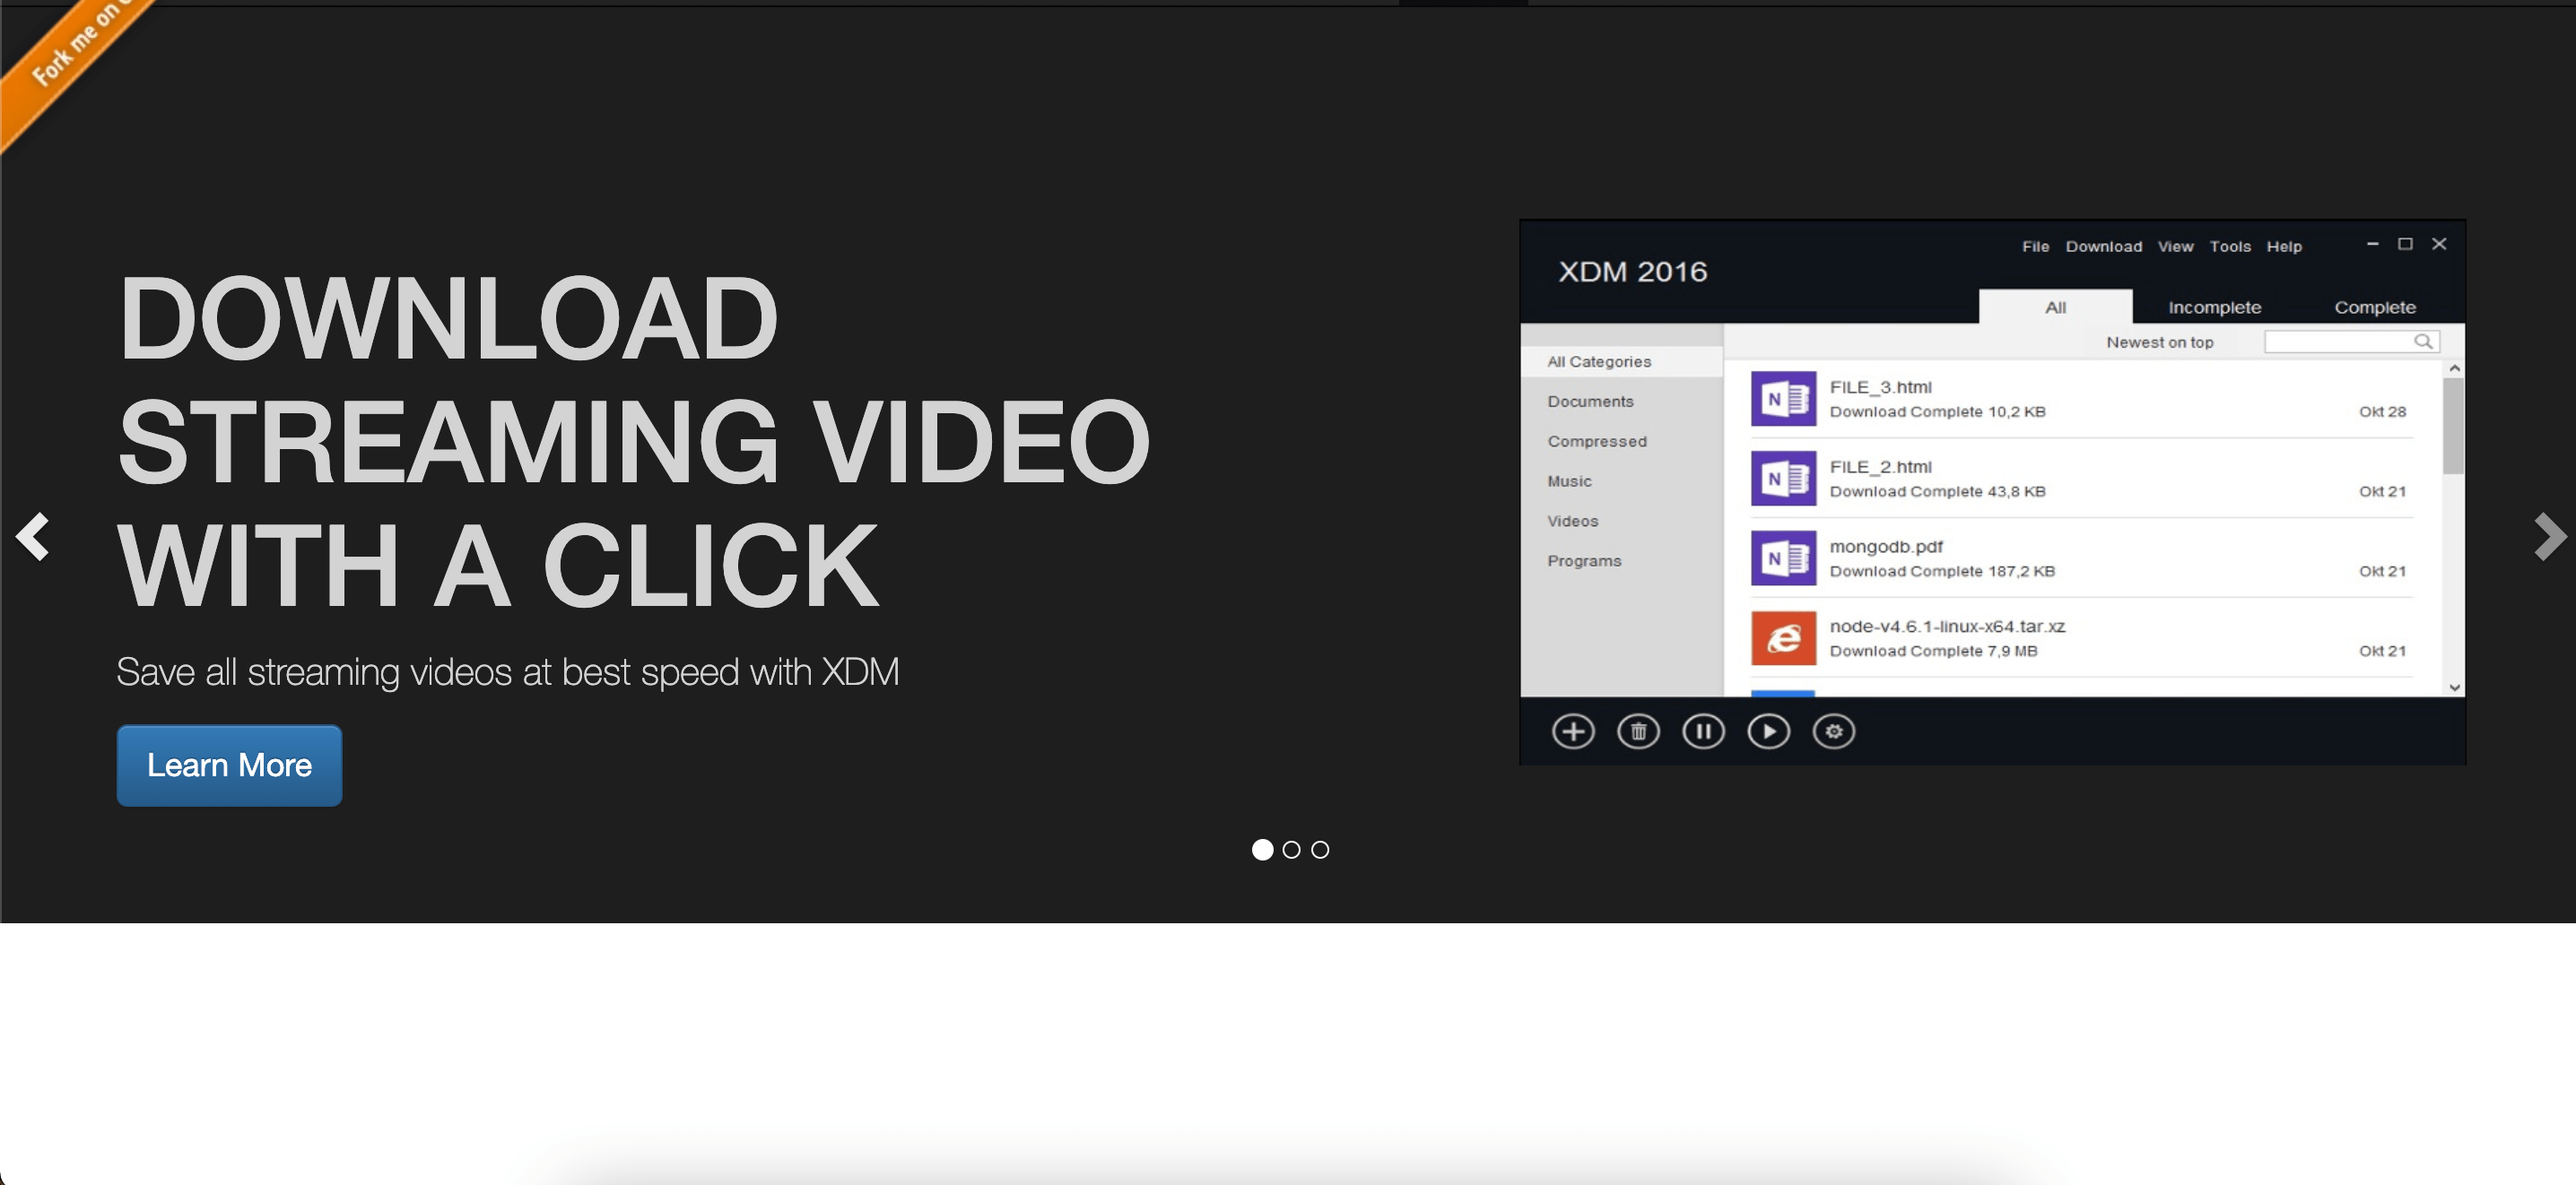The image size is (2576, 1185).
Task: Click the node-v4.6.1-linux-x64 download entry
Action: pyautogui.click(x=2086, y=640)
